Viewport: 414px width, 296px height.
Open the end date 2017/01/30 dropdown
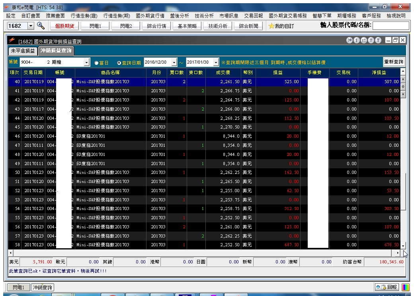click(216, 62)
